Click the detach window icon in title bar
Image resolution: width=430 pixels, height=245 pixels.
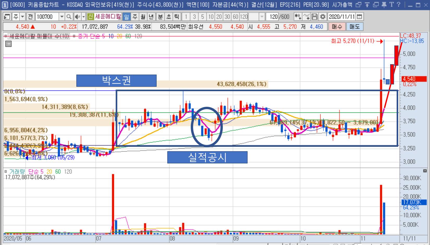(x=358, y=4)
